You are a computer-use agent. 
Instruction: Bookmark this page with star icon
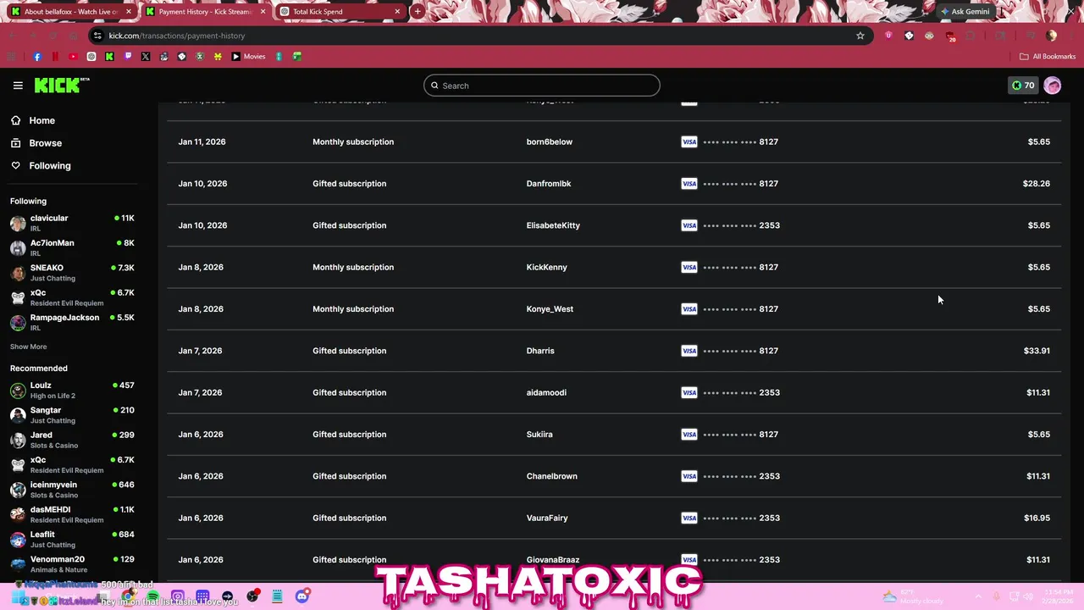(860, 36)
